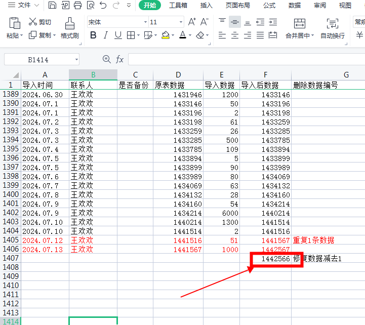Image resolution: width=365 pixels, height=325 pixels.
Task: Open Name Box dropdown arrow
Action: (76, 59)
